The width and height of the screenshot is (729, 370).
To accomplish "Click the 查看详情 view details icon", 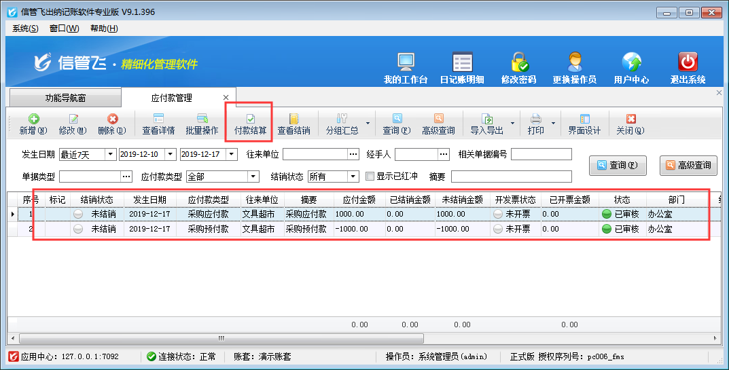I will coord(158,124).
